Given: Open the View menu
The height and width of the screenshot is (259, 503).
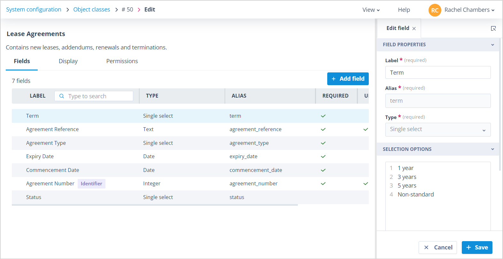Looking at the screenshot, I should coord(371,10).
